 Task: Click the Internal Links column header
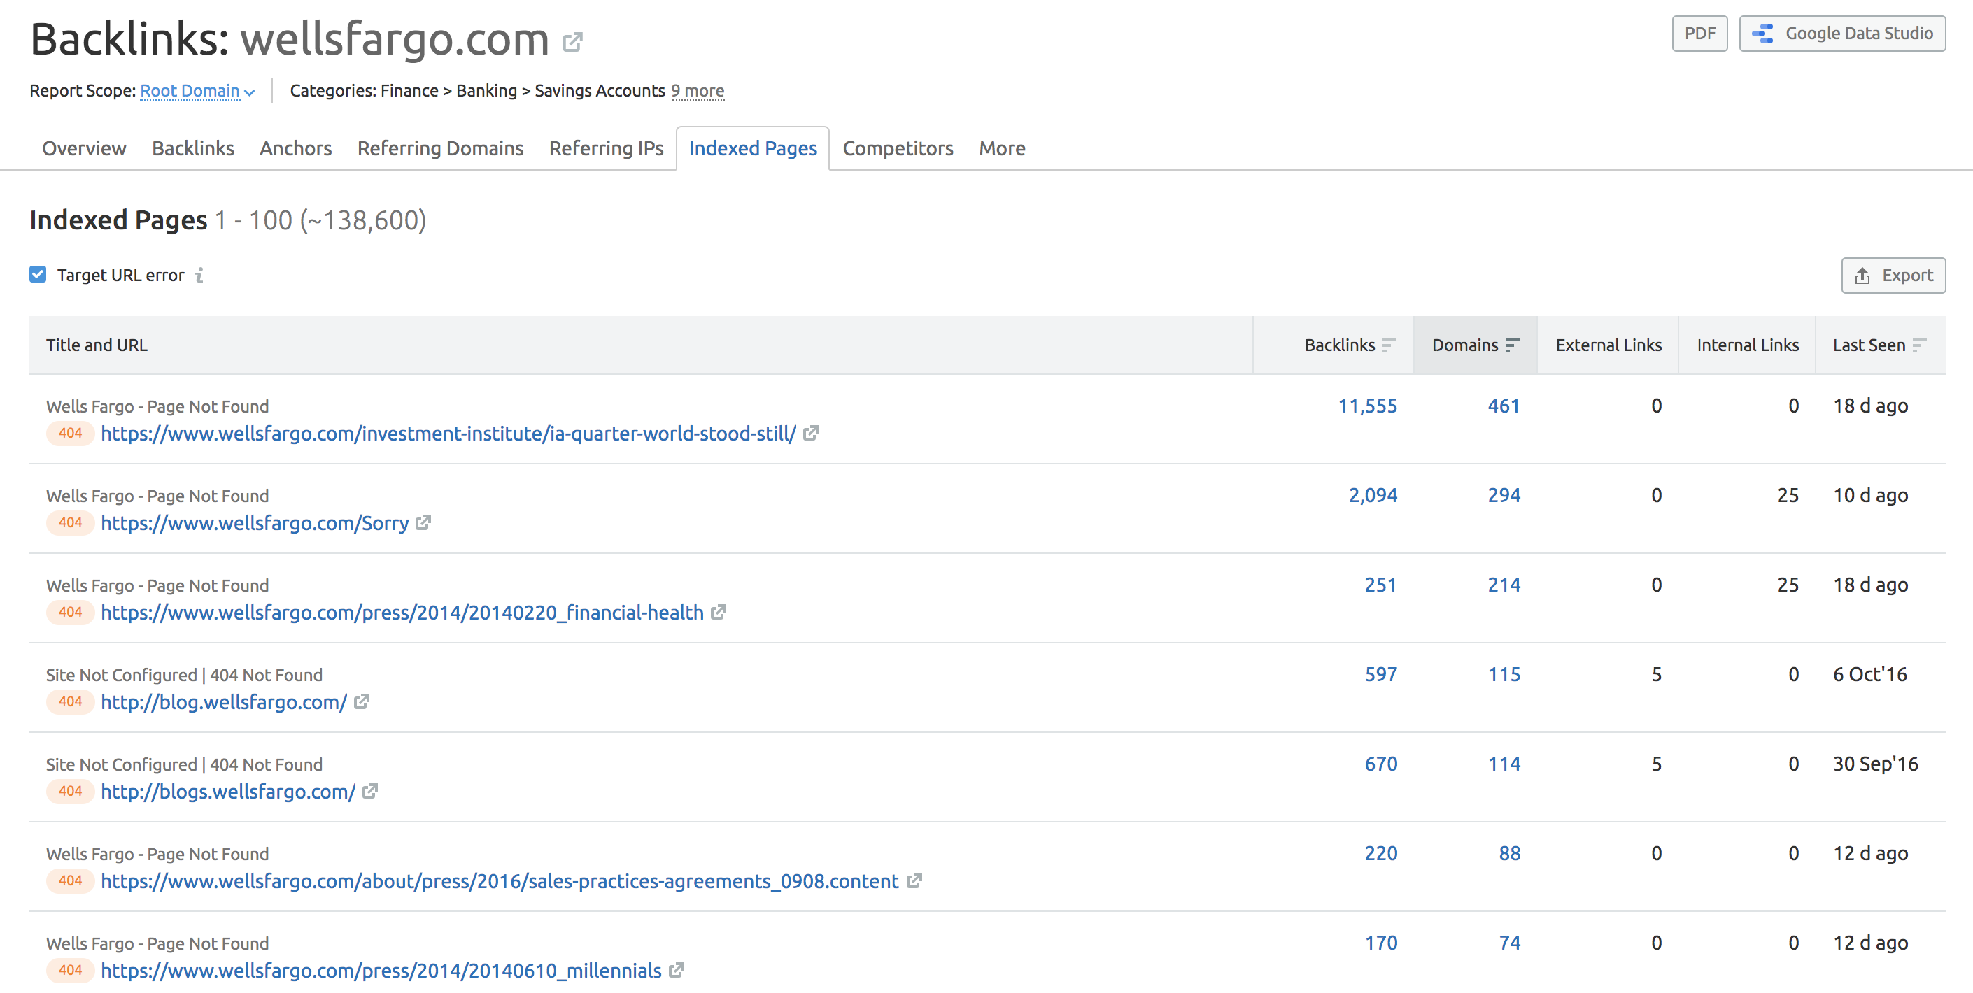click(1748, 345)
